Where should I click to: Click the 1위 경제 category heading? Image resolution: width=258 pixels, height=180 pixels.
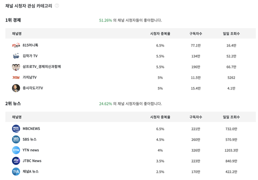tap(13, 20)
